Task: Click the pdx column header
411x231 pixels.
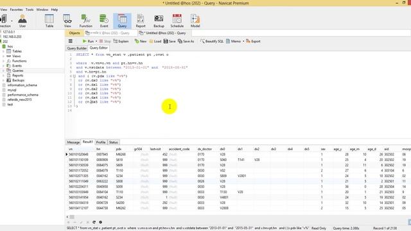Action: (123, 149)
